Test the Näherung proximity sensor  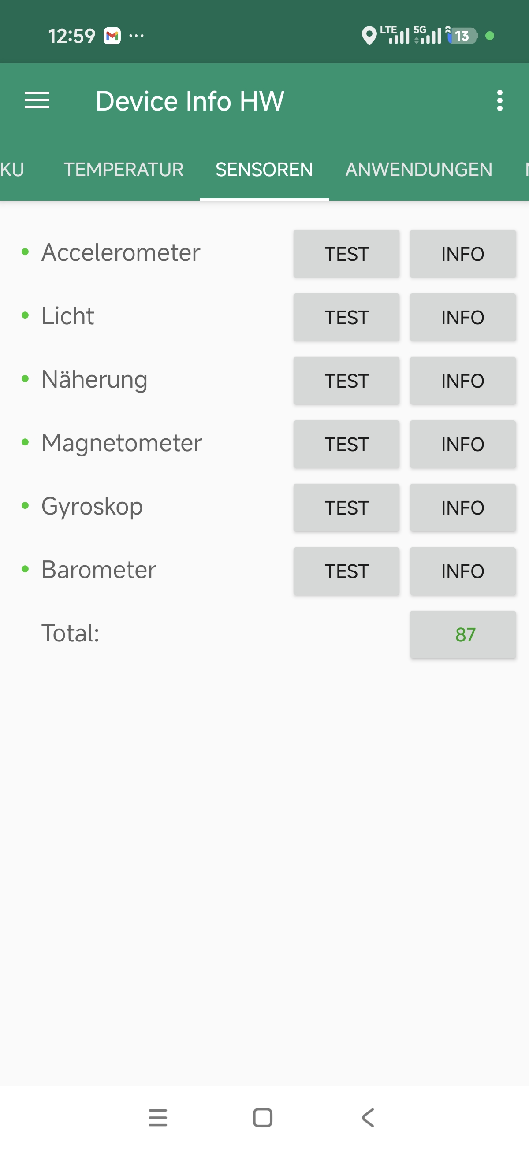(346, 381)
